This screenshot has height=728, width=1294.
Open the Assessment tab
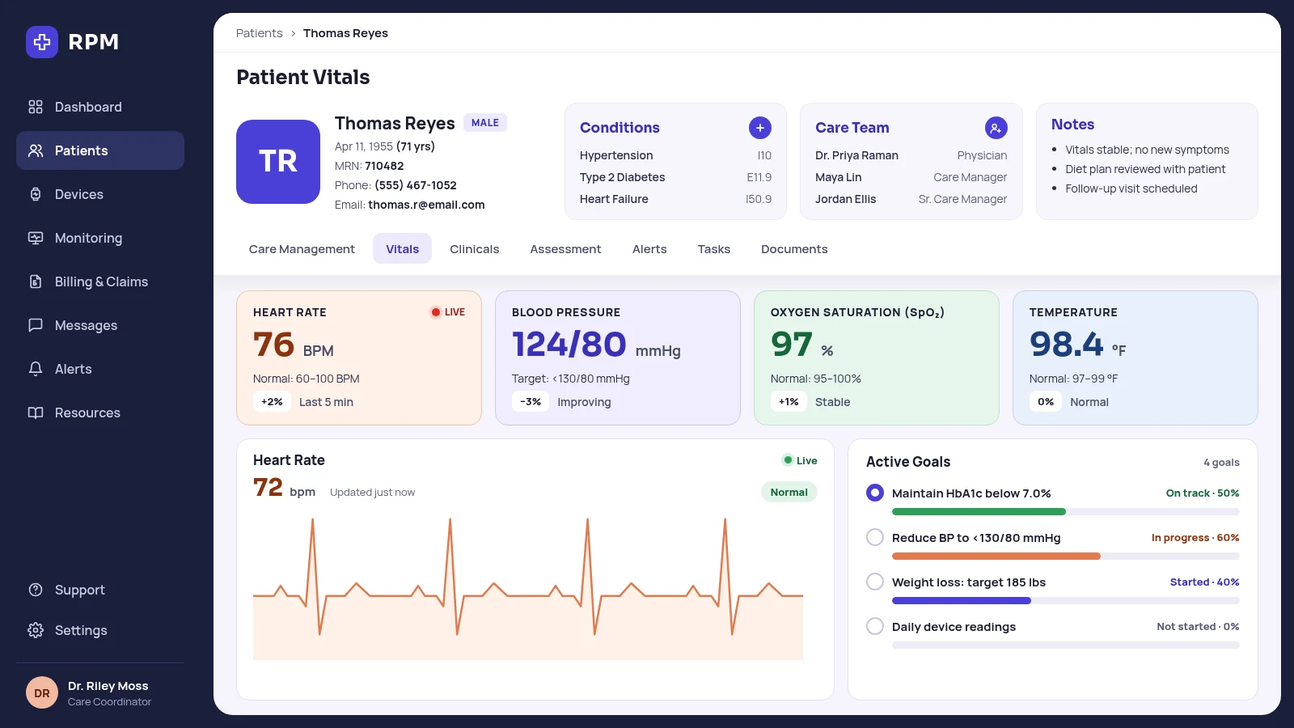point(565,249)
